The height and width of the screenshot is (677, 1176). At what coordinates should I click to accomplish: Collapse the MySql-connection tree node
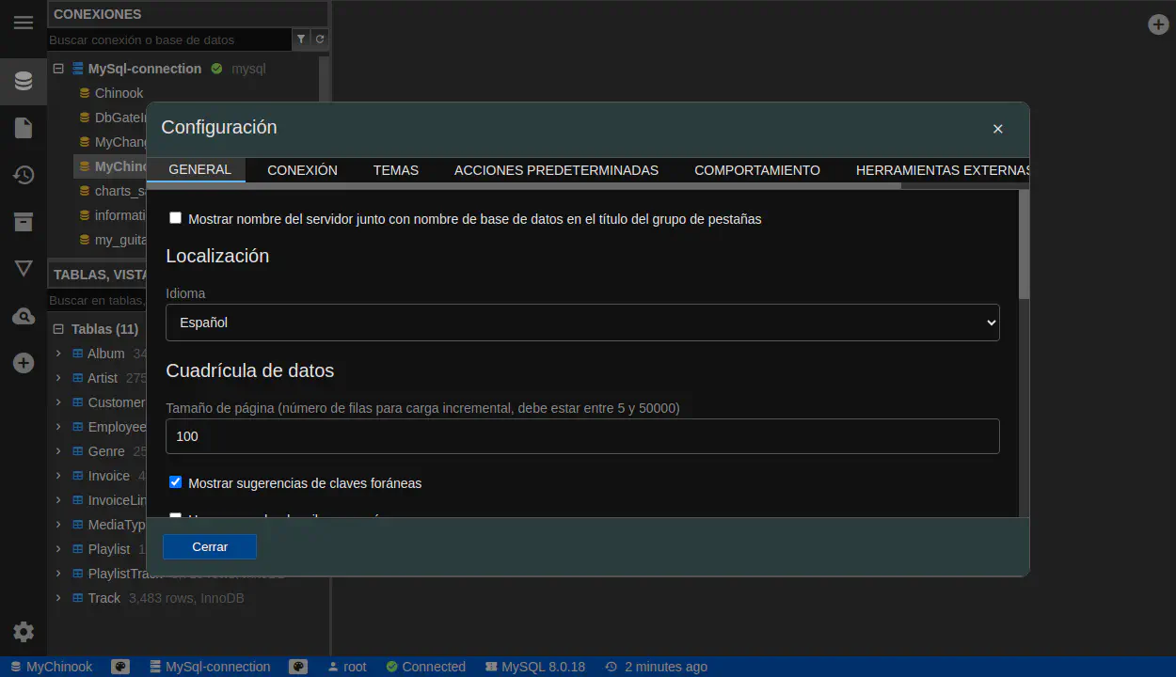[58, 69]
